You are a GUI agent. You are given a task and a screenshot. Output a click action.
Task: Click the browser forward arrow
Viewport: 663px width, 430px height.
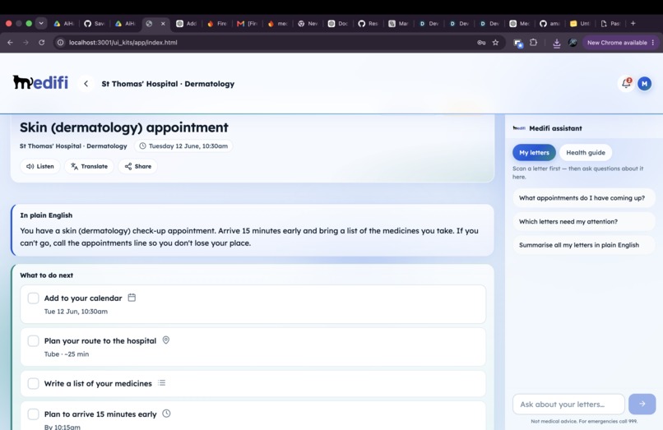tap(25, 42)
